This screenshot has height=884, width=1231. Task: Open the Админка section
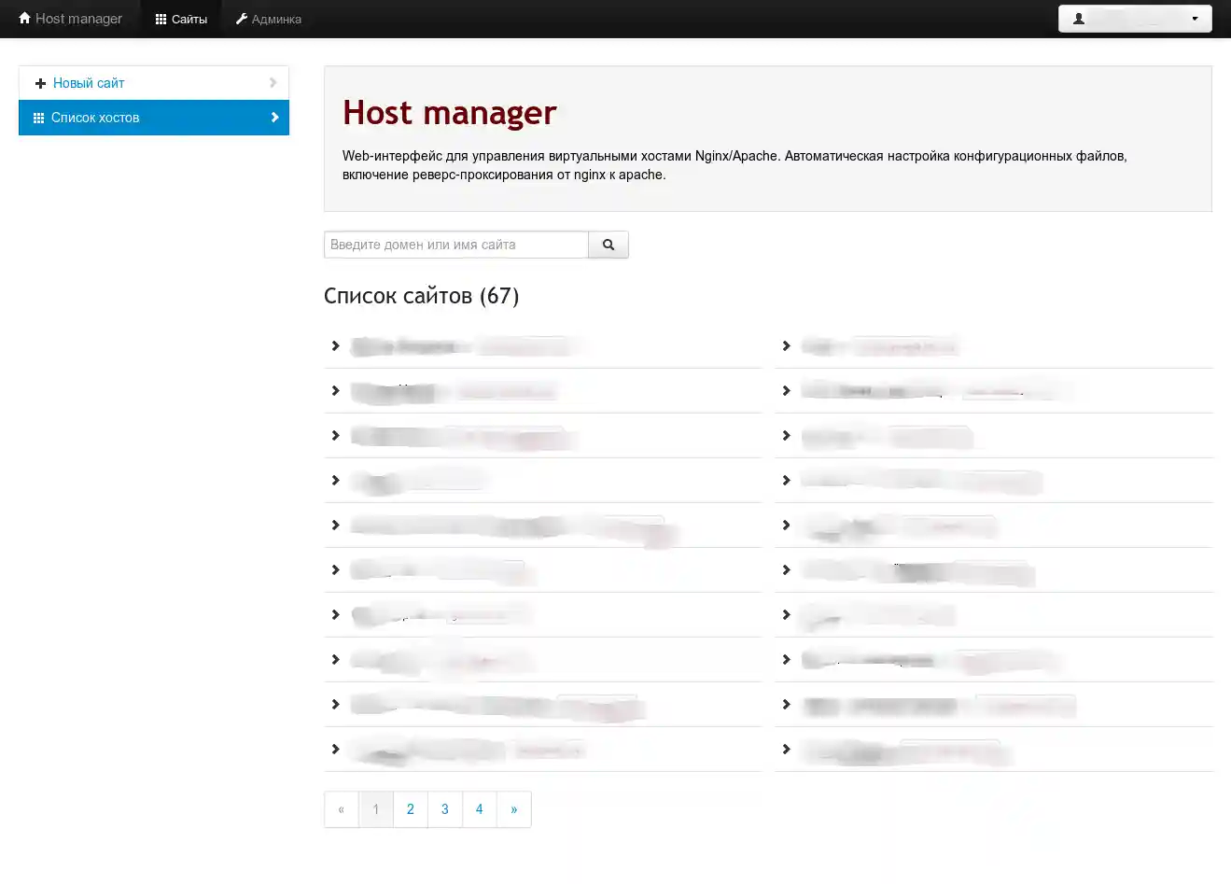[x=269, y=18]
